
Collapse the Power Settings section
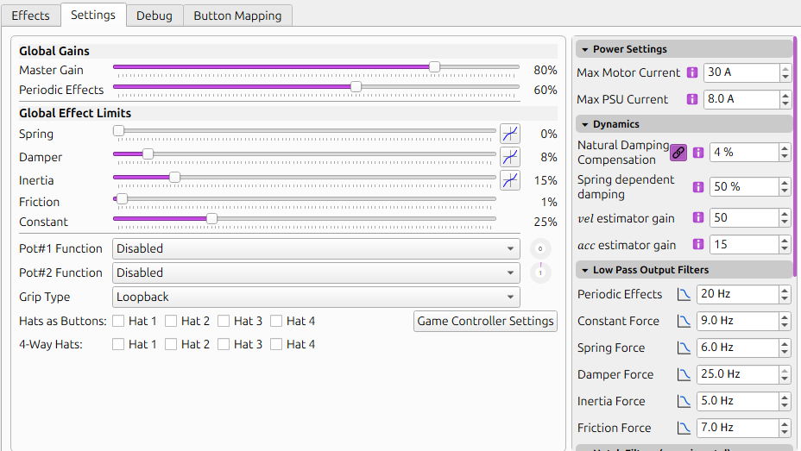pyautogui.click(x=584, y=49)
